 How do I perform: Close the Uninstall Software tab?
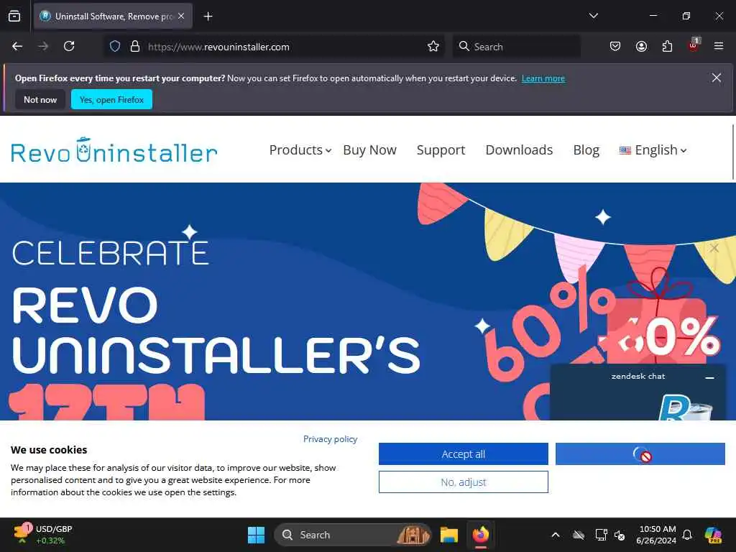tap(181, 16)
